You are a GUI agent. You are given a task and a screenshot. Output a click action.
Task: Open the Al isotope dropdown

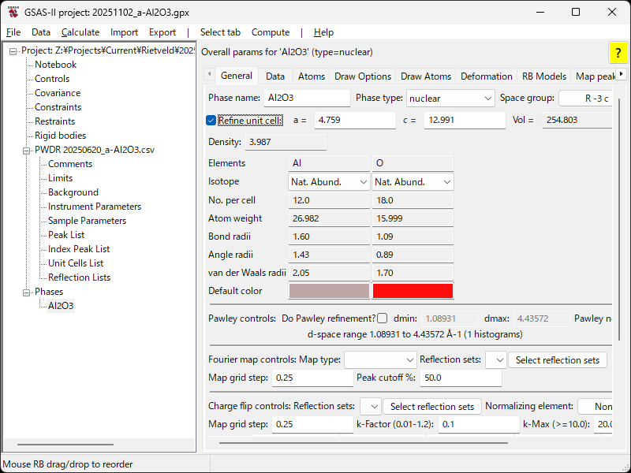click(x=329, y=182)
